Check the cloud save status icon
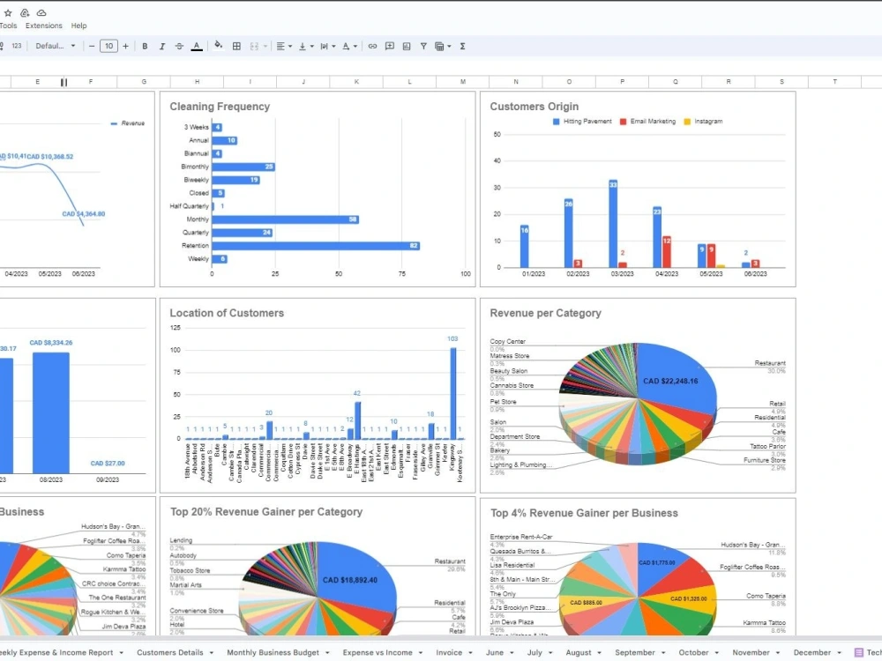This screenshot has height=661, width=882. point(41,12)
